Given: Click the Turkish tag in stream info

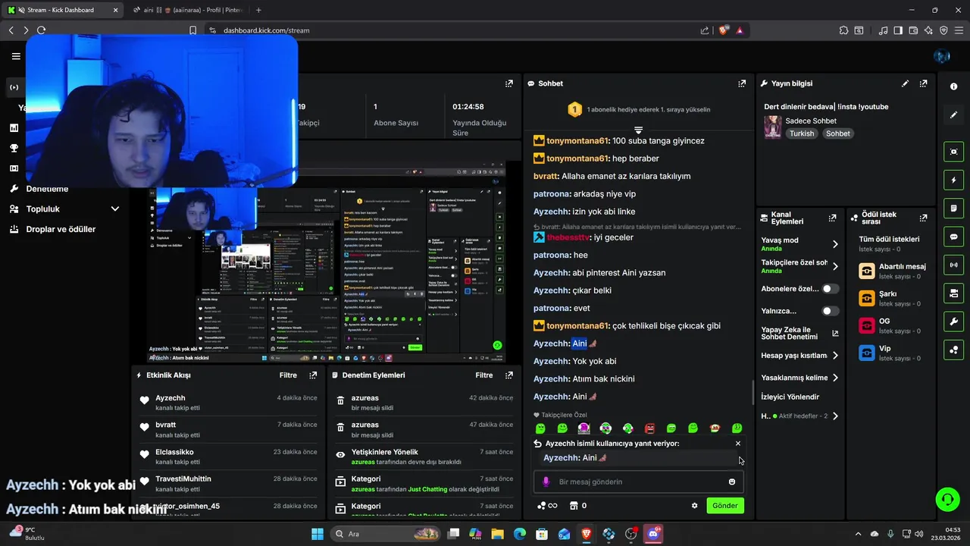Looking at the screenshot, I should tap(801, 133).
